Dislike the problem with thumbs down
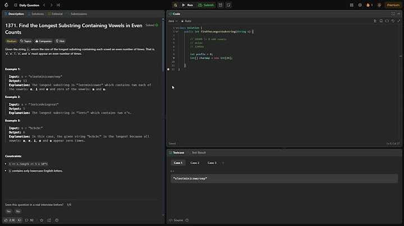The image size is (404, 226). coord(20,220)
